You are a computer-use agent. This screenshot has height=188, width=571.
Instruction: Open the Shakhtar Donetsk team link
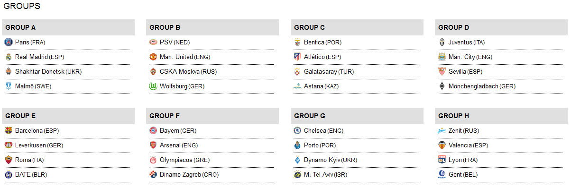(x=40, y=72)
